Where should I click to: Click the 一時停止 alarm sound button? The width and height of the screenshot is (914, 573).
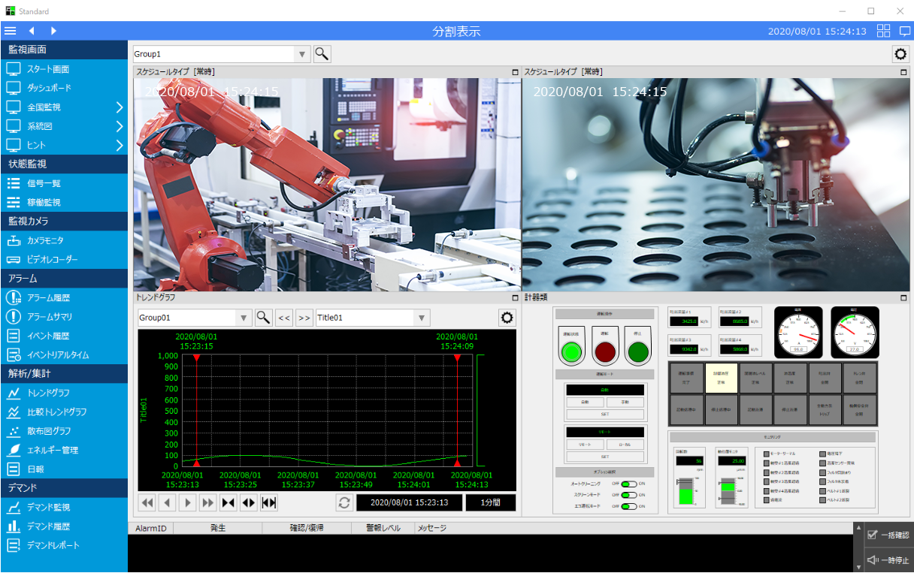(888, 560)
